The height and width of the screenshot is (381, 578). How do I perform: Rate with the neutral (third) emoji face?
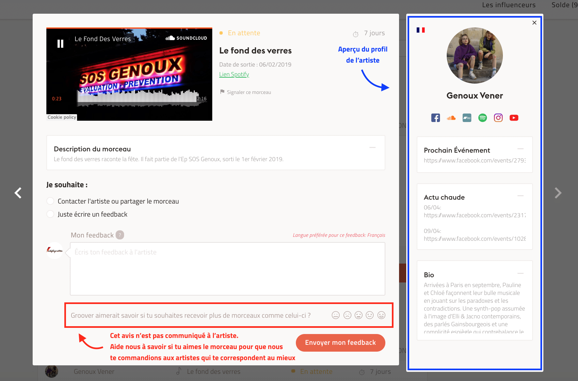pos(359,315)
